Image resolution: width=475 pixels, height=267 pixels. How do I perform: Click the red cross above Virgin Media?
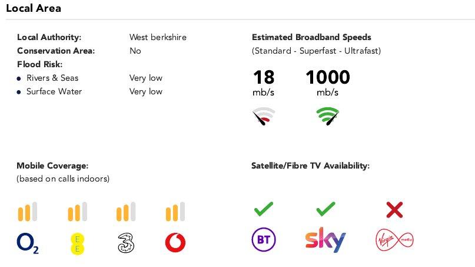pos(394,210)
